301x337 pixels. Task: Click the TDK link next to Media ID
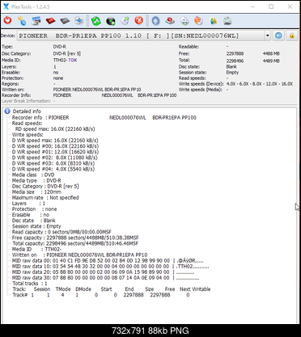coord(73,60)
